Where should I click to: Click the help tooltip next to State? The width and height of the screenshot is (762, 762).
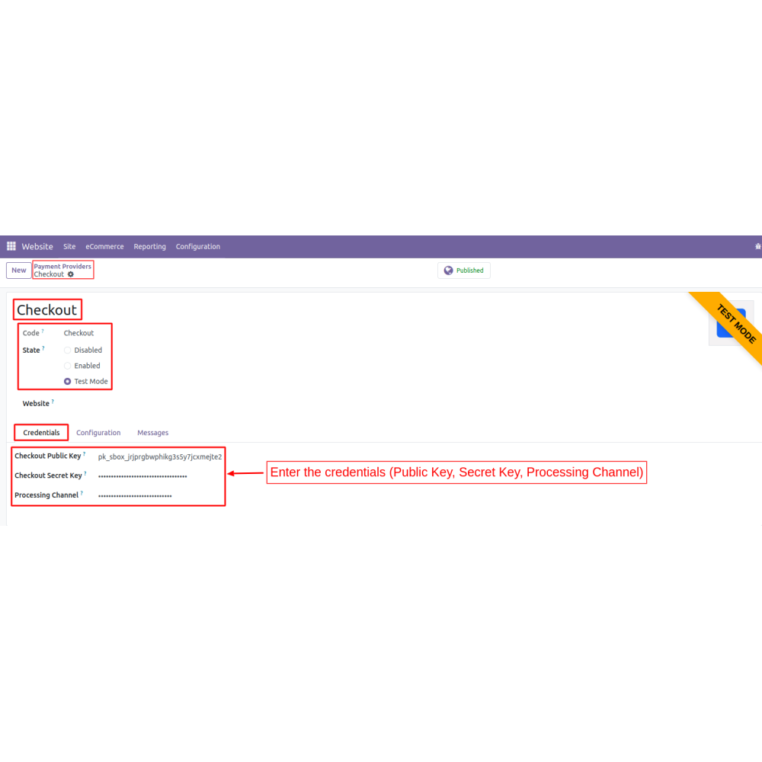43,349
